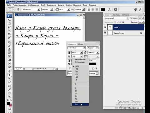Open the Изображение menu
Viewport: 150px width, 113px height.
point(33,5)
